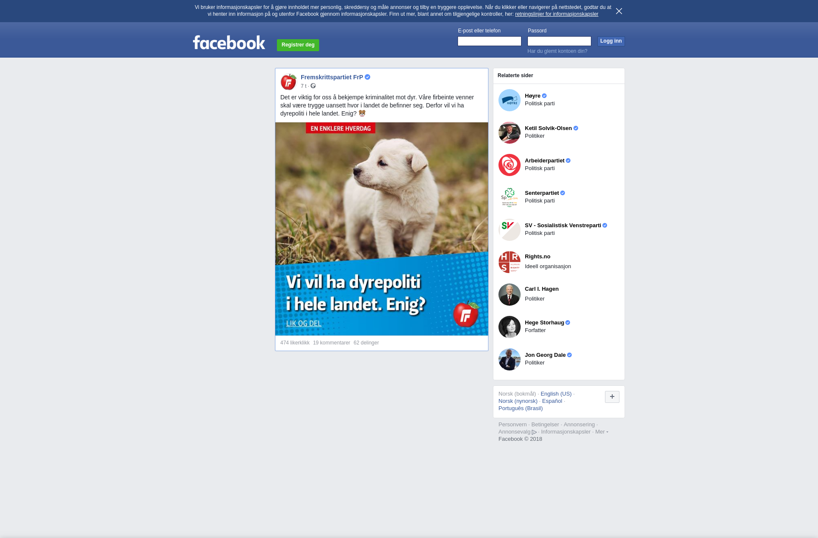This screenshot has width=818, height=538.
Task: Open the Senterpartiet name link
Action: tap(542, 193)
